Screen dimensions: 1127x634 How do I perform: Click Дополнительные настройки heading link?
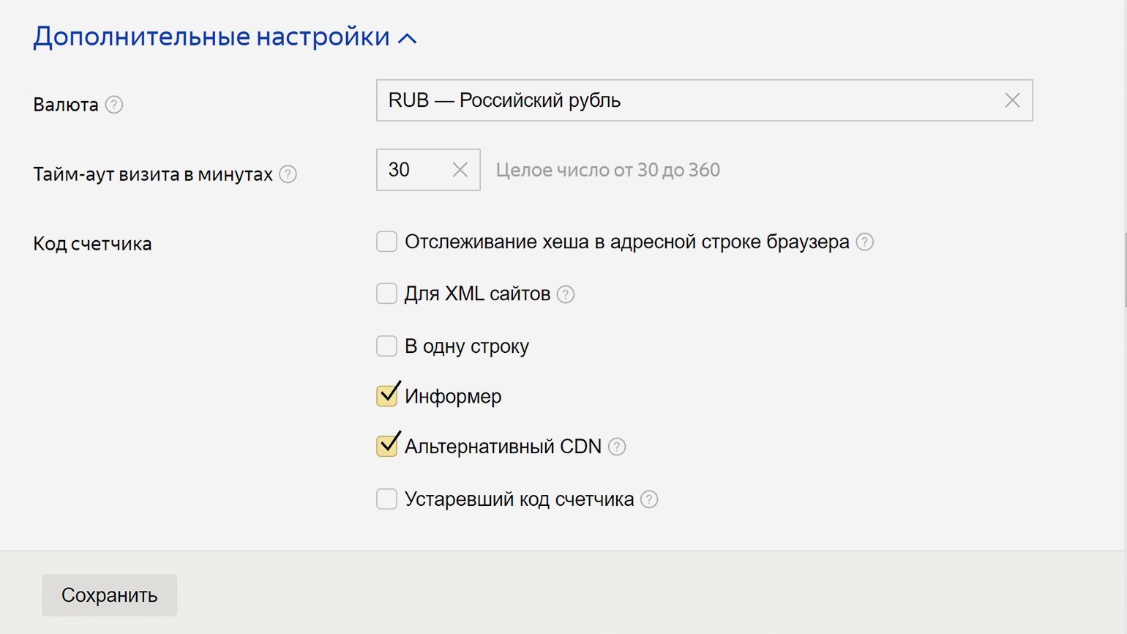click(x=211, y=37)
